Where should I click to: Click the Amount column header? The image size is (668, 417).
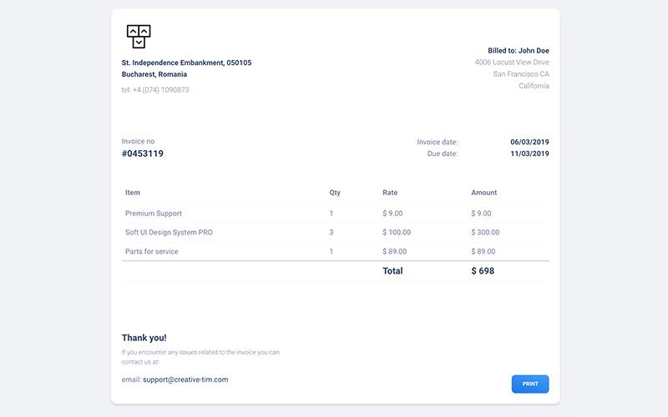pyautogui.click(x=483, y=193)
